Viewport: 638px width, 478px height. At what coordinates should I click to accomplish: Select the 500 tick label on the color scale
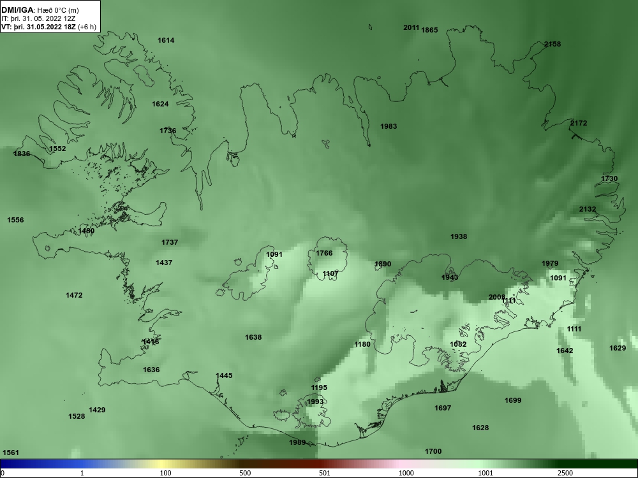pyautogui.click(x=245, y=473)
